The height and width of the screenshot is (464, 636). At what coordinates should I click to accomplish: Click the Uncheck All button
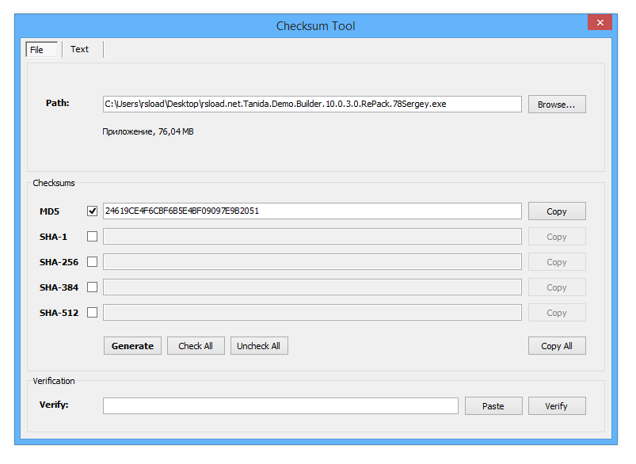click(x=259, y=345)
